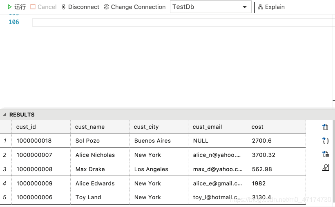Screen dimensions: 335x207
Task: Select row number 5 header
Action: (x=6, y=197)
